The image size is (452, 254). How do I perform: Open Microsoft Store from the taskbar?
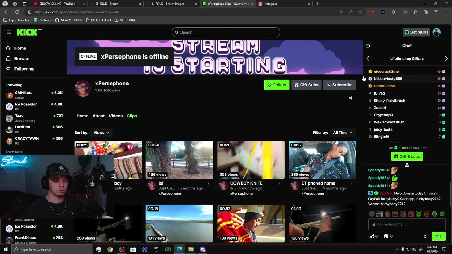point(133,249)
